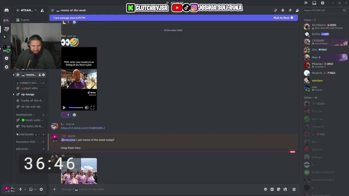Create channel in MODERATORS category
Viewport: 349px width, 196px height.
(43, 115)
